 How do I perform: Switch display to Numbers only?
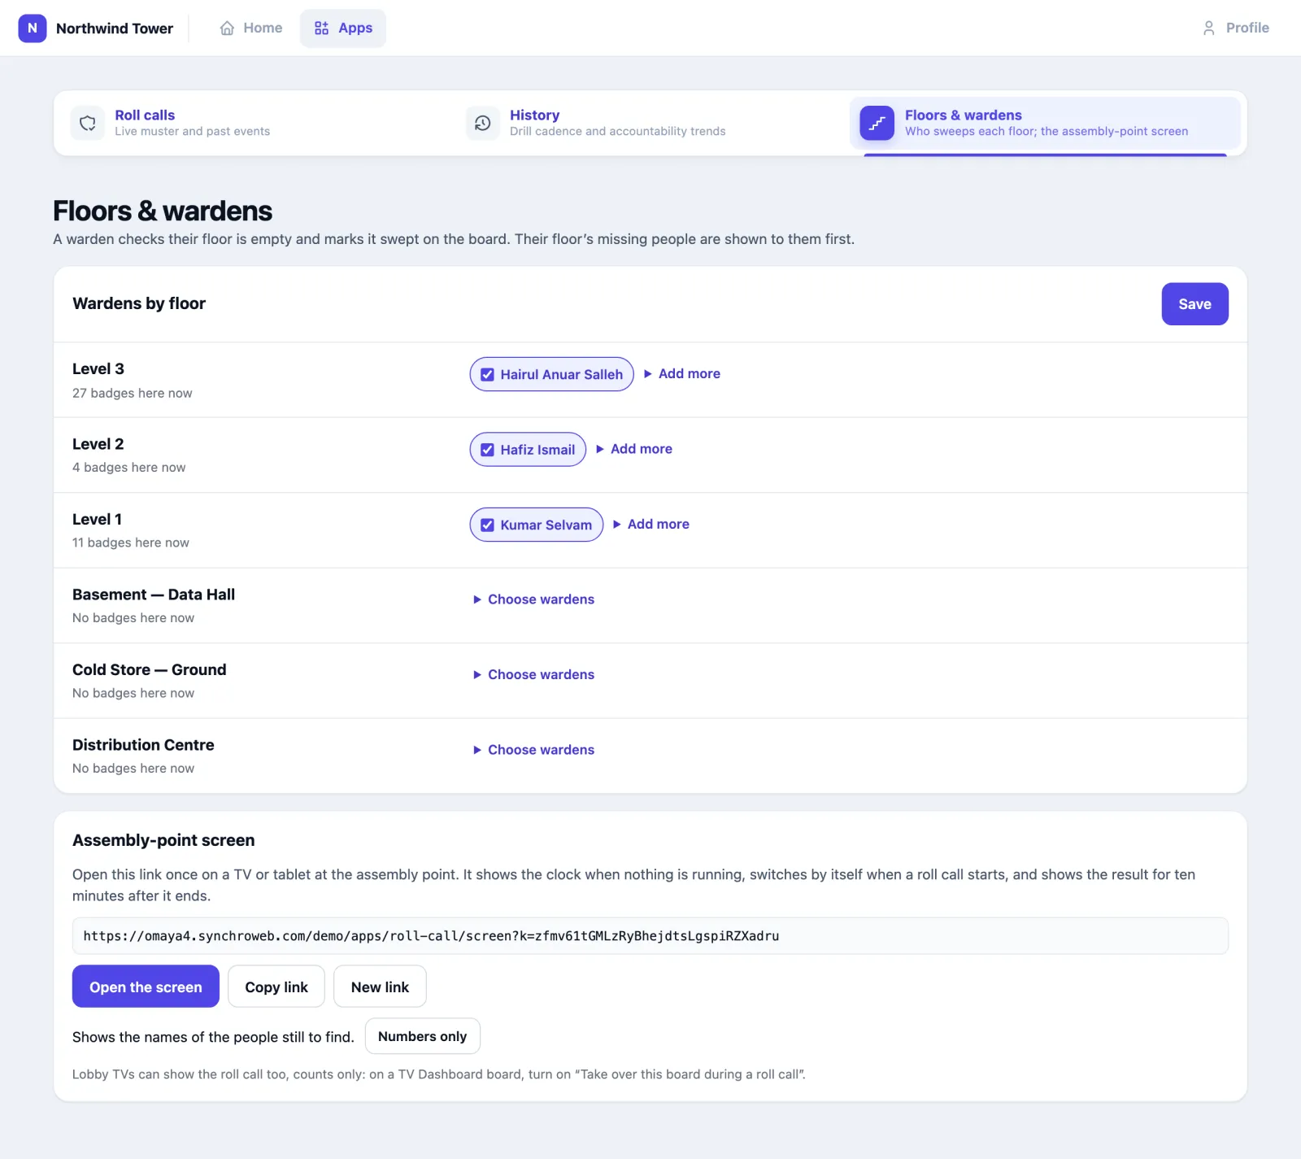(x=423, y=1036)
